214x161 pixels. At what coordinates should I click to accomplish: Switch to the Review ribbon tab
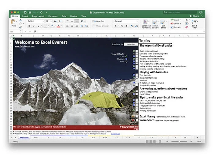(x=74, y=16)
